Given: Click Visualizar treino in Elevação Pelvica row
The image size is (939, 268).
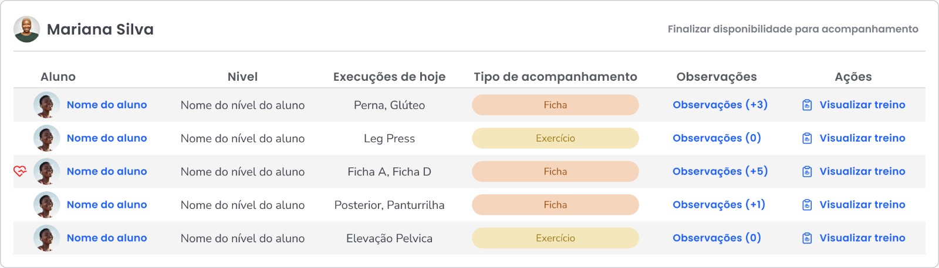Looking at the screenshot, I should point(862,238).
